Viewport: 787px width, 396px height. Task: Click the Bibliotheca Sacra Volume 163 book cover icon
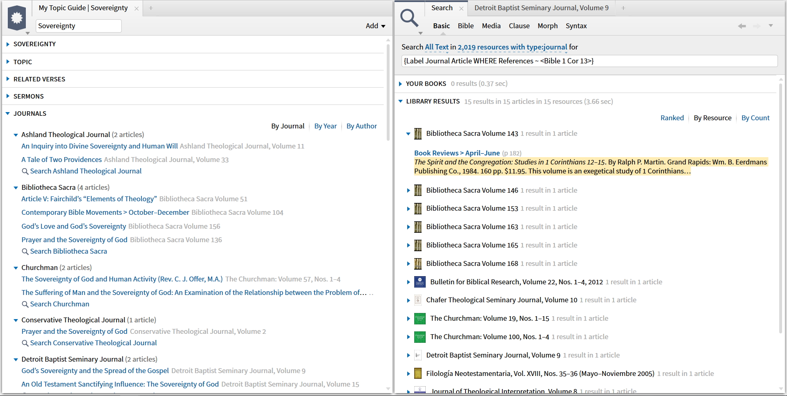[418, 227]
